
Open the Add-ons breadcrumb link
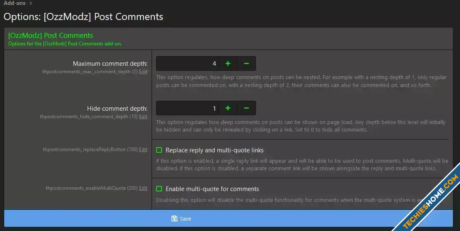[x=15, y=3]
